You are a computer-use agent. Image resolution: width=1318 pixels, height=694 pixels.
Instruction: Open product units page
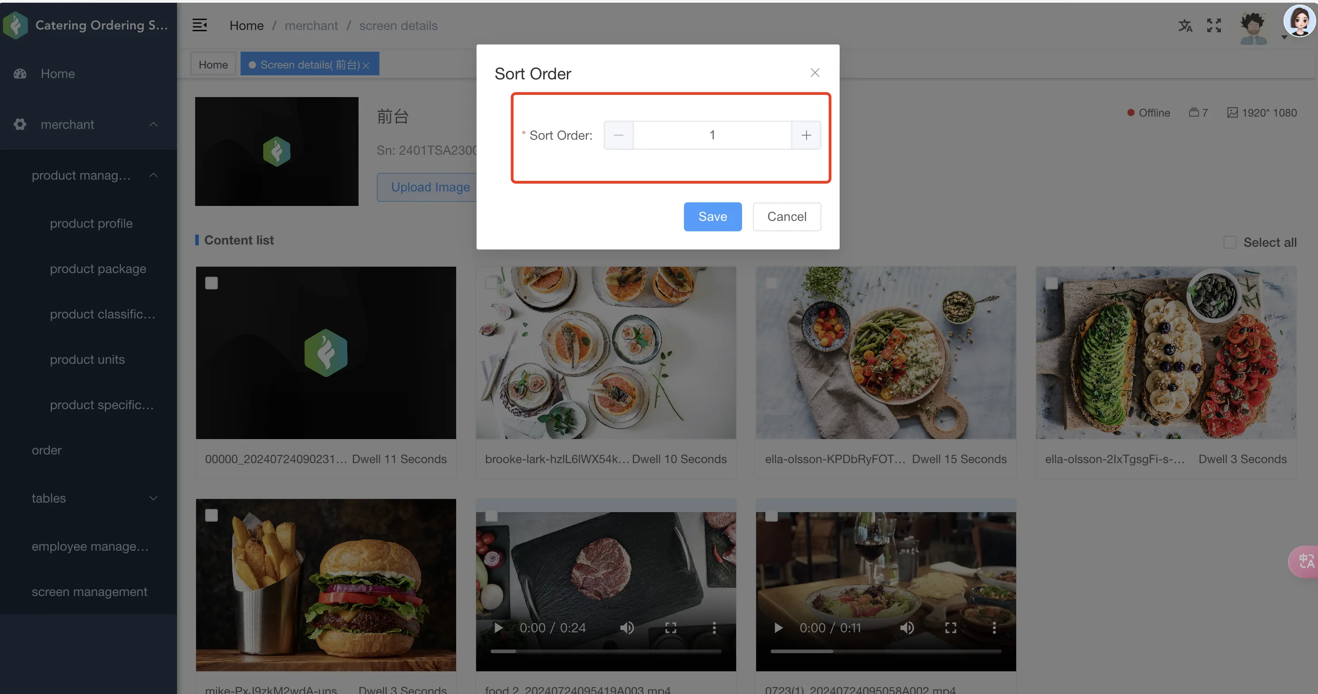click(x=87, y=360)
